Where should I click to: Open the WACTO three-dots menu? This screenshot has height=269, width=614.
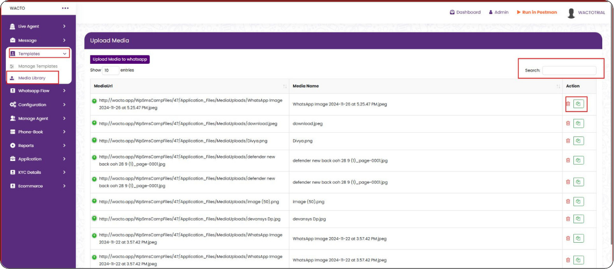[65, 8]
